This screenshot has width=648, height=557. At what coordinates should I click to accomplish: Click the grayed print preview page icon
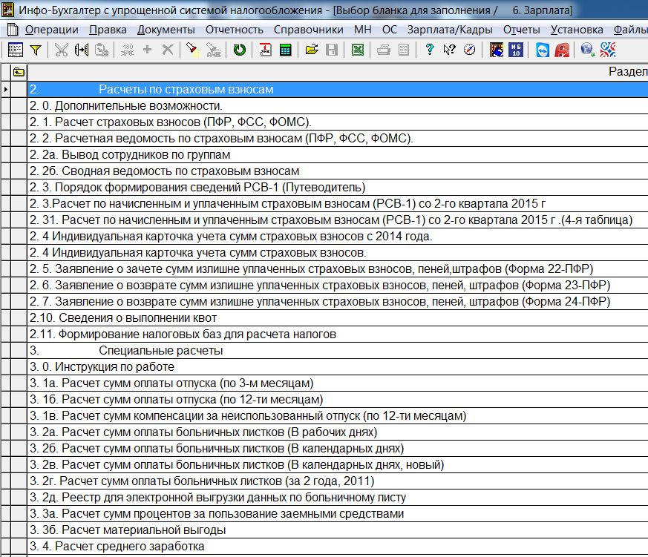pyautogui.click(x=404, y=50)
